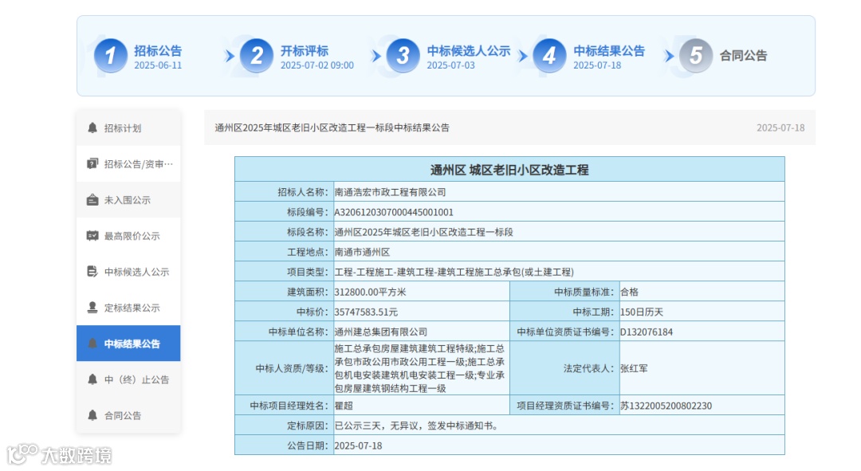Select 未入围公示 in the sidebar

point(128,200)
